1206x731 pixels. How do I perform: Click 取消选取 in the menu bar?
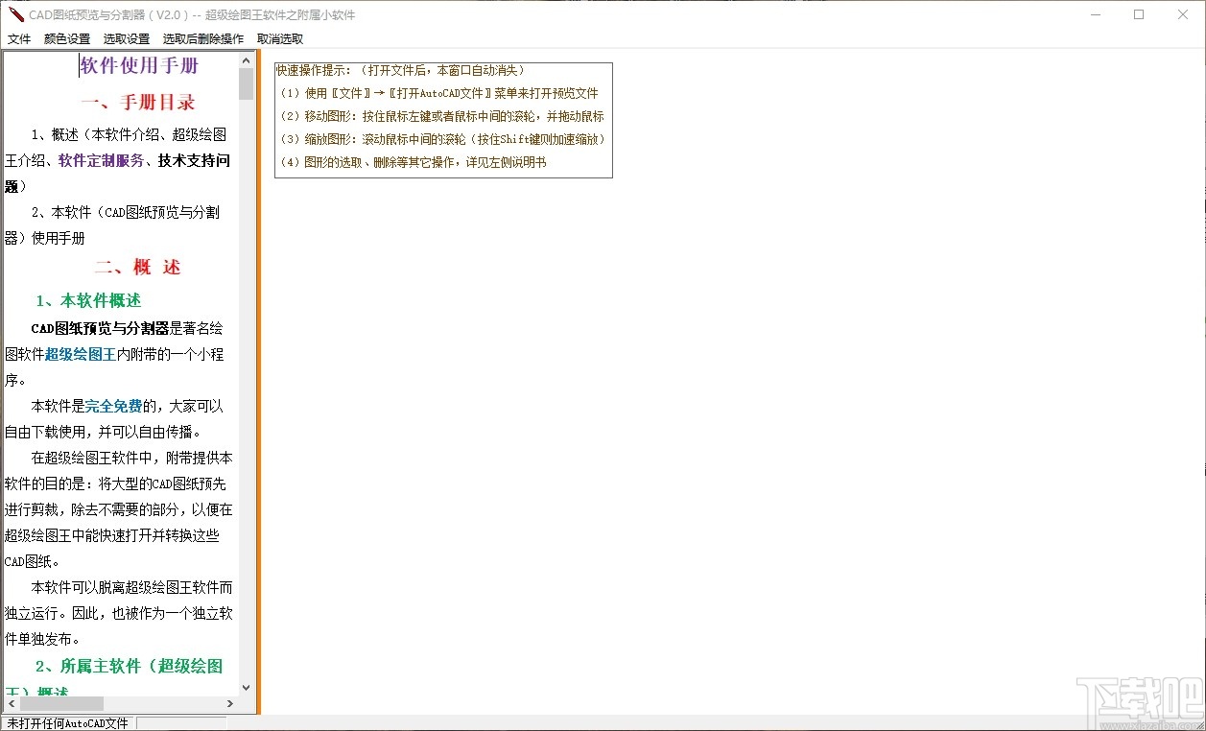[278, 38]
